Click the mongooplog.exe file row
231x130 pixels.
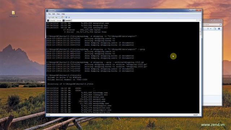tap(78, 112)
